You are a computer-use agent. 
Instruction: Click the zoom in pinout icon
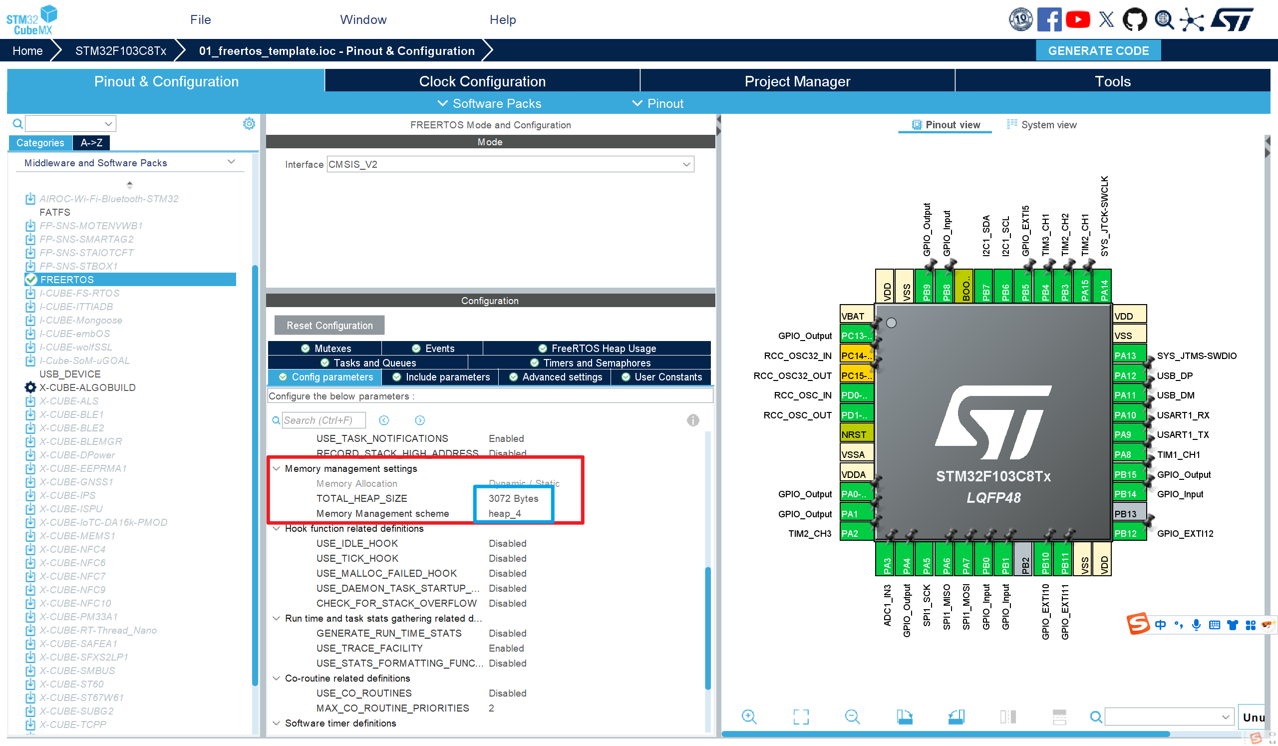(x=749, y=717)
